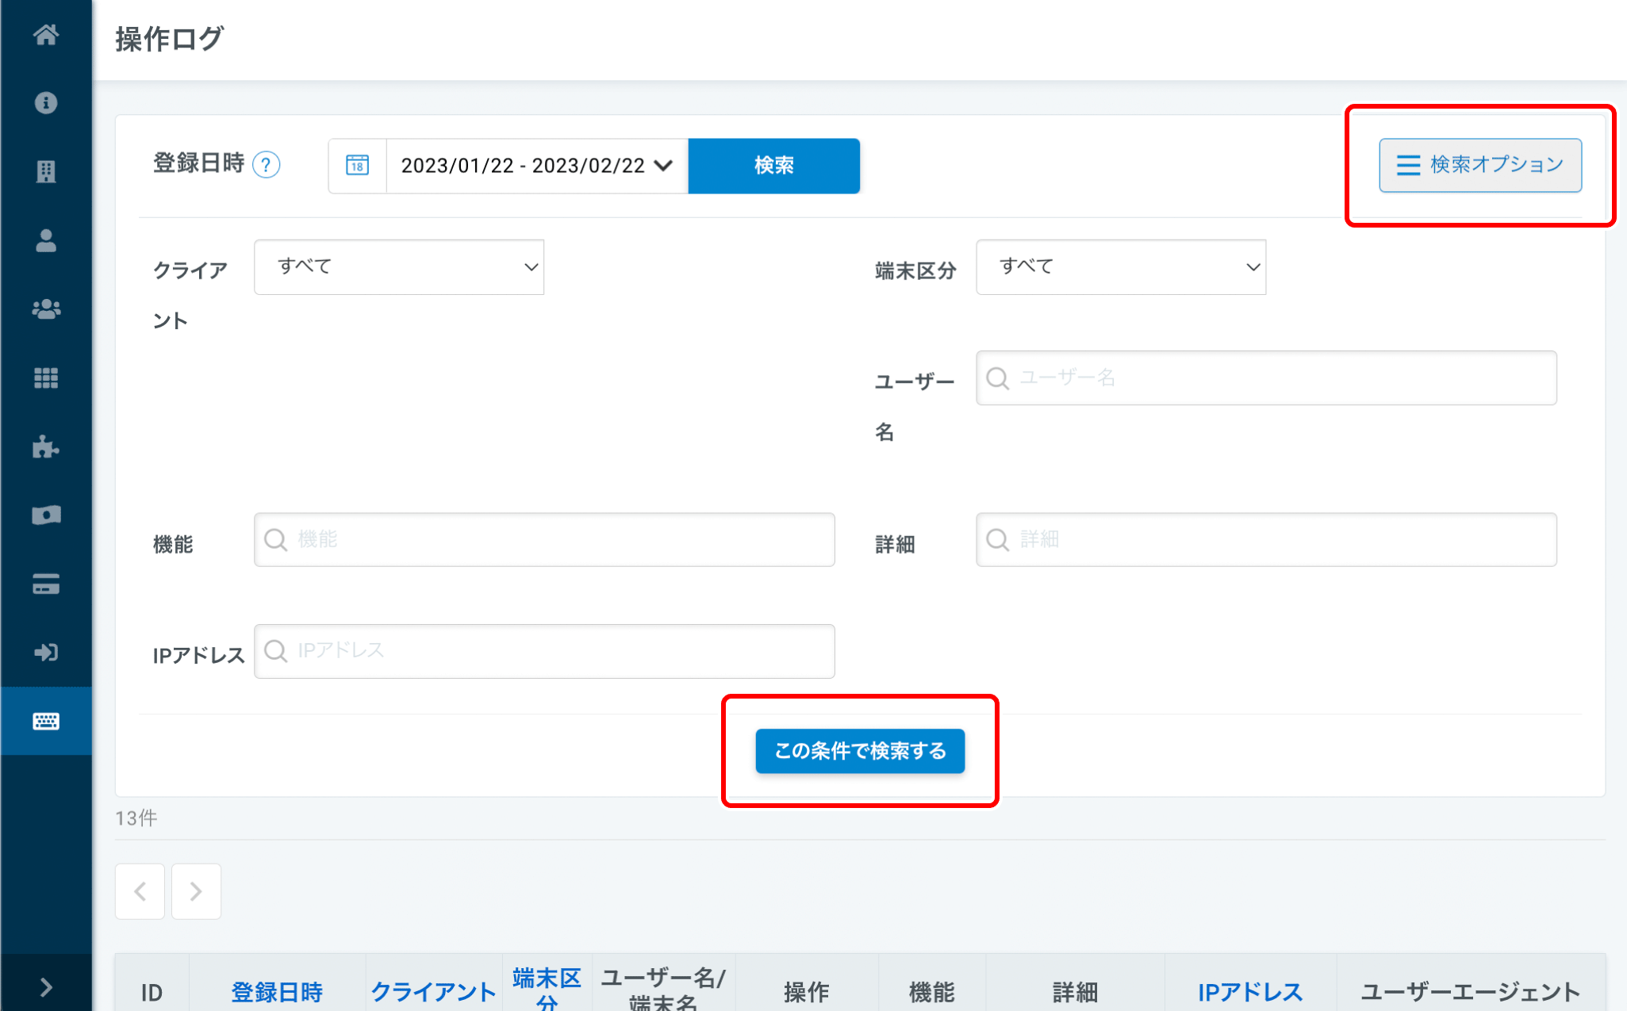Click the grid apps sidebar icon
1627x1011 pixels.
46,378
